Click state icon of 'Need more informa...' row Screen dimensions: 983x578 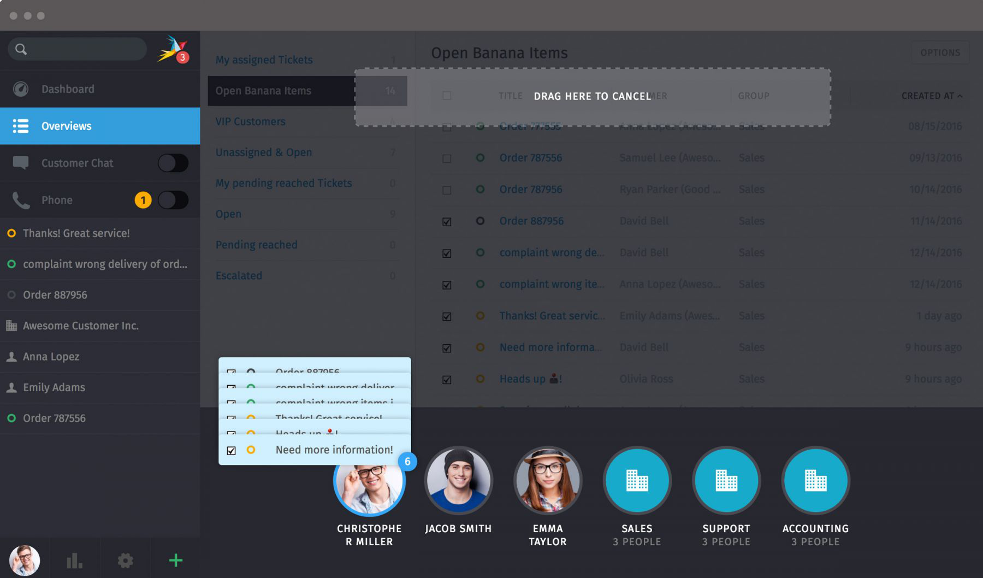click(x=480, y=347)
